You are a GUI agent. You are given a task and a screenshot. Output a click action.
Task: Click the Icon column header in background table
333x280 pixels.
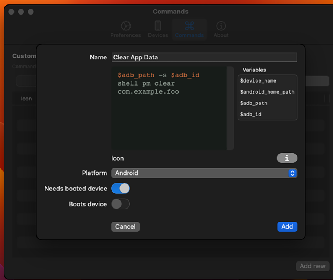26,99
